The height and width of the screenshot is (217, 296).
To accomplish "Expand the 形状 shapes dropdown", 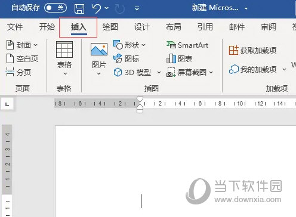I will pyautogui.click(x=143, y=45).
